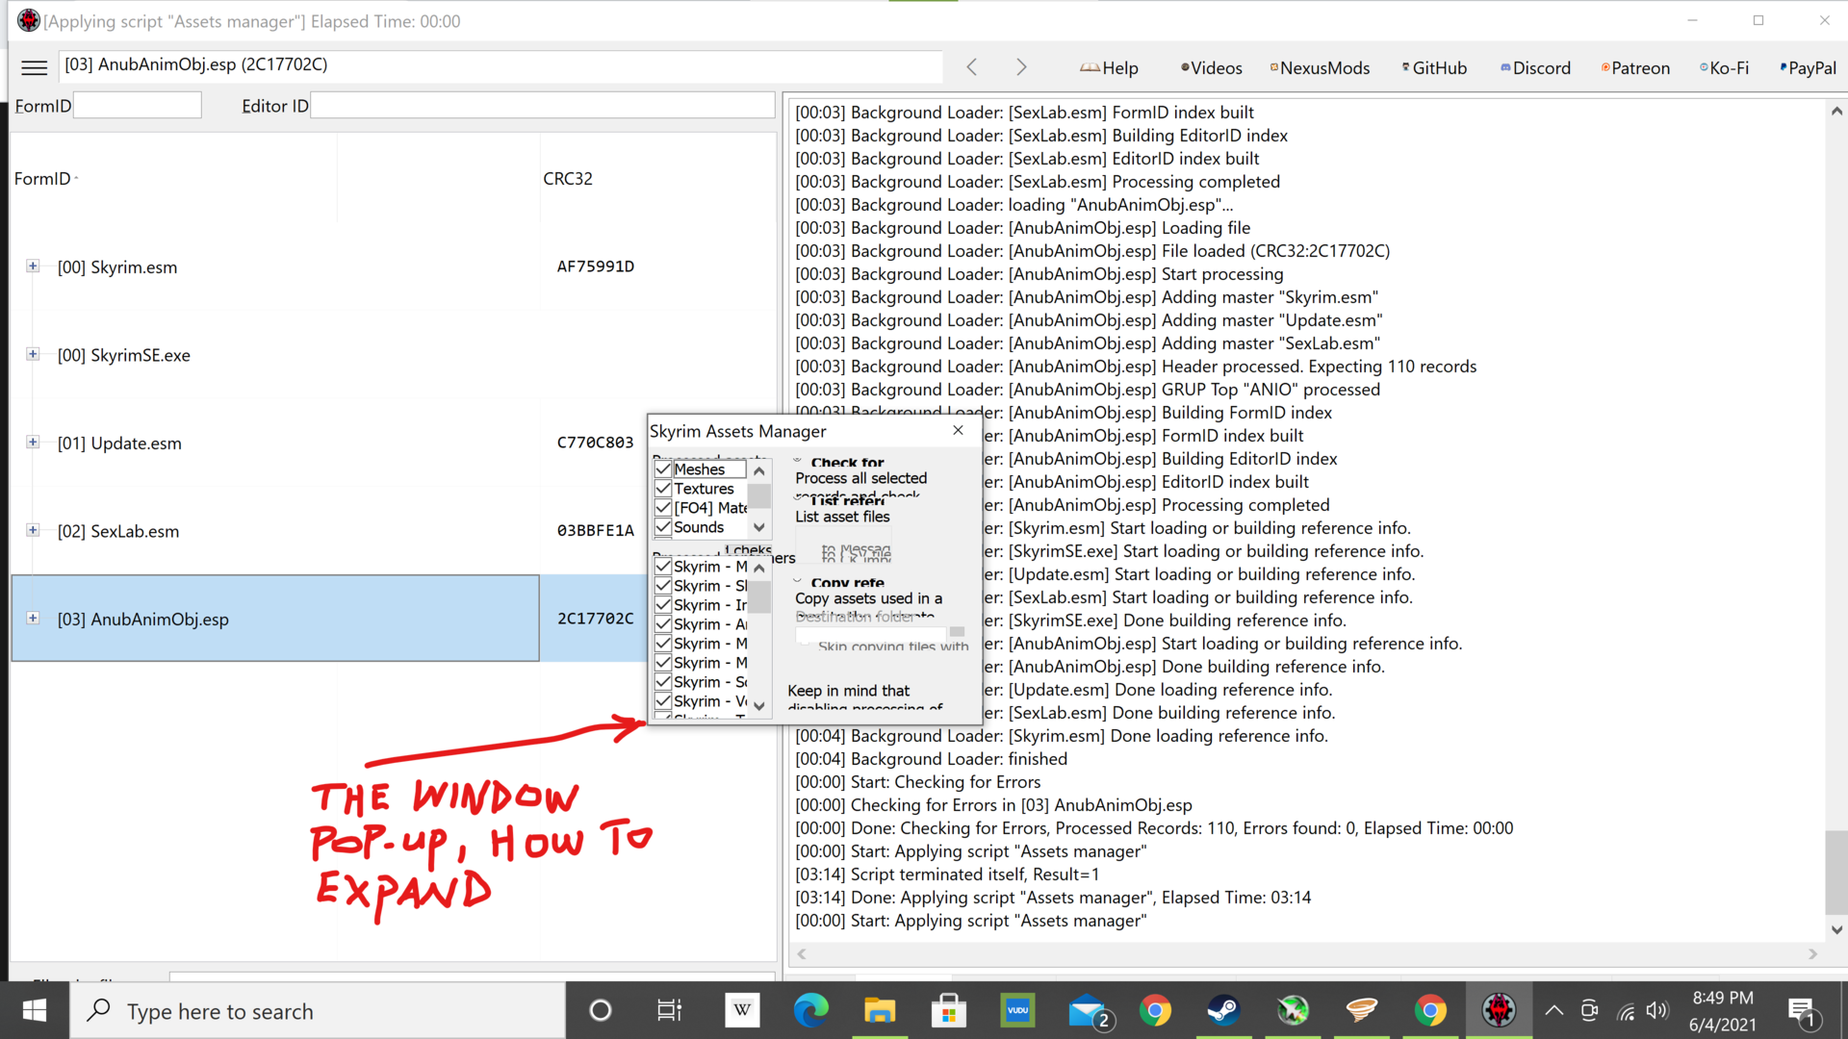
Task: Uncheck the Sounds asset type
Action: click(663, 527)
